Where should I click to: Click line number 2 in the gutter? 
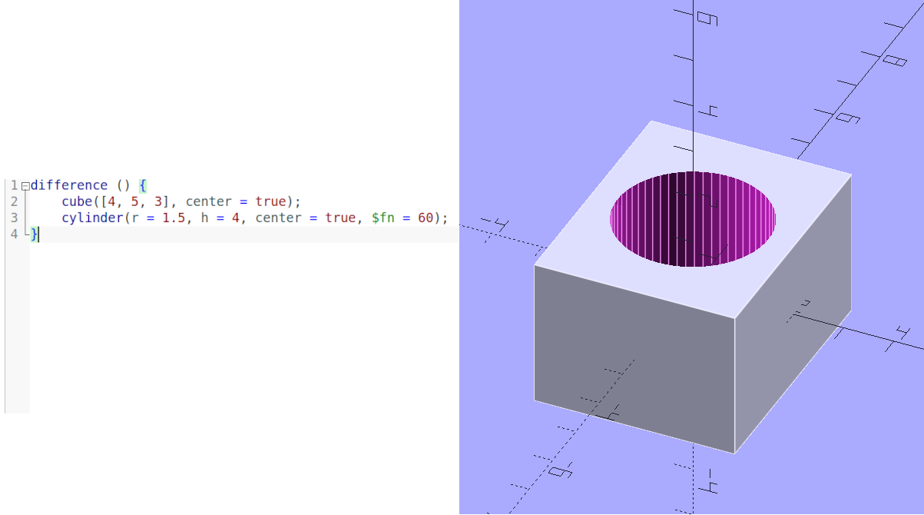pyautogui.click(x=14, y=201)
